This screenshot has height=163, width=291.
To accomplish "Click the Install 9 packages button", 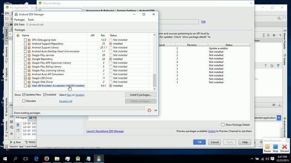I will (140, 95).
